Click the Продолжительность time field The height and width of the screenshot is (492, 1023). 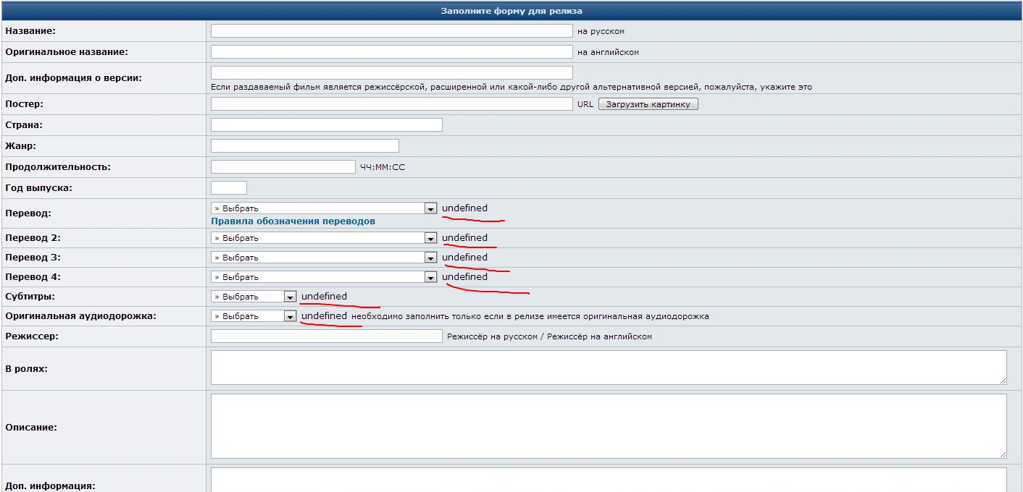[283, 167]
